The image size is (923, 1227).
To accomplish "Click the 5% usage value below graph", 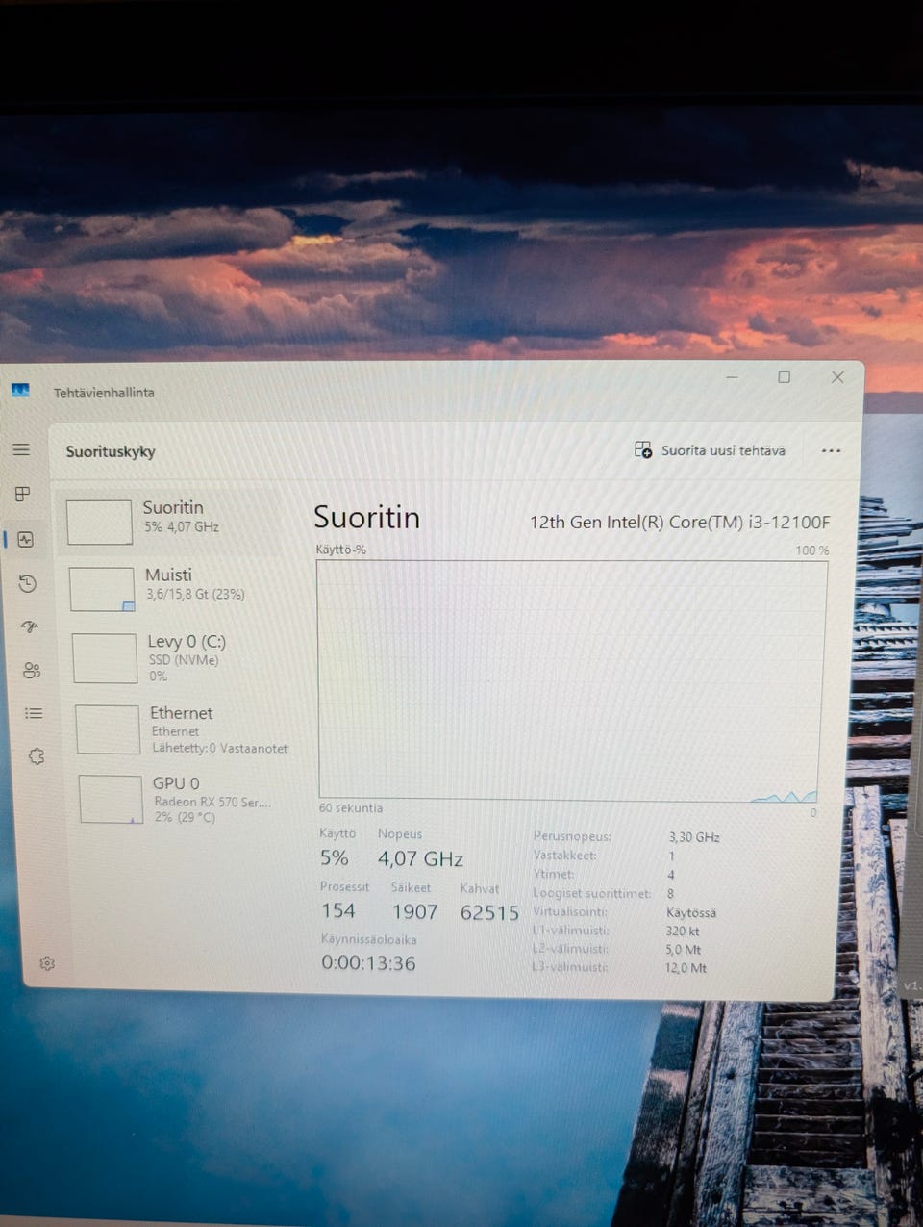I will (x=335, y=857).
